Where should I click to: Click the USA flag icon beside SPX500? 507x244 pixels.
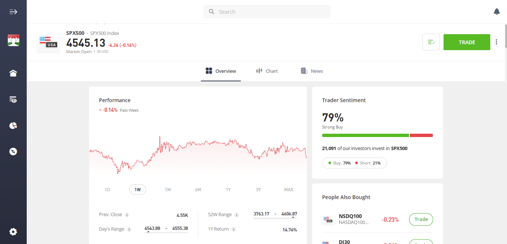click(48, 42)
